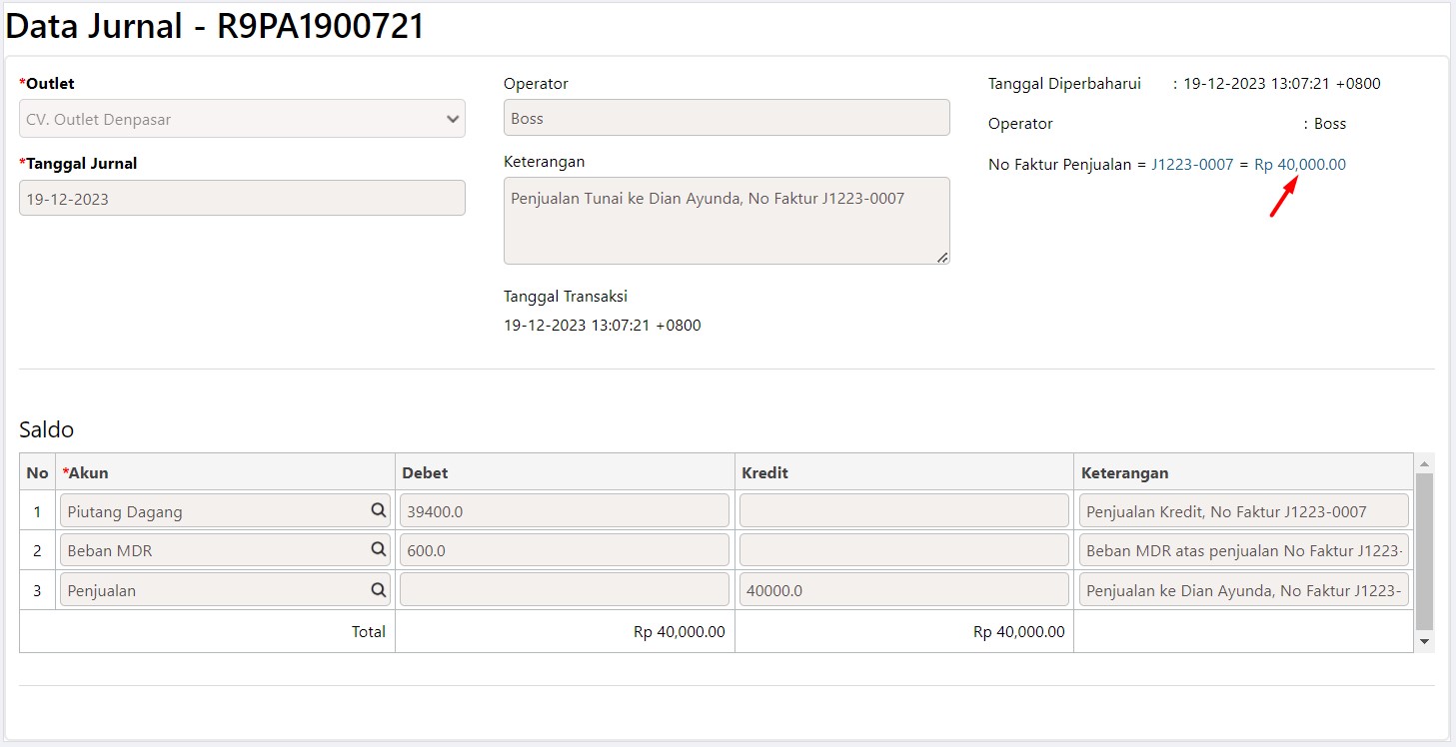Viewport: 1456px width, 747px height.
Task: Click table scrollbar down arrow
Action: 1425,641
